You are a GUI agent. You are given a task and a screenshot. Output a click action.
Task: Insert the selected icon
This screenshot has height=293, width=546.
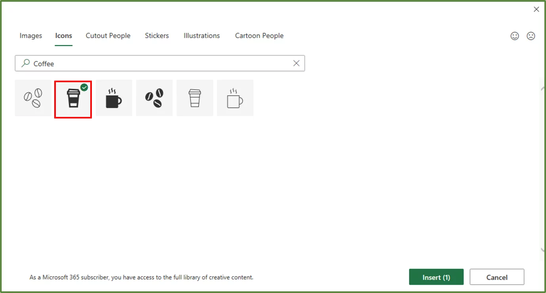[436, 277]
